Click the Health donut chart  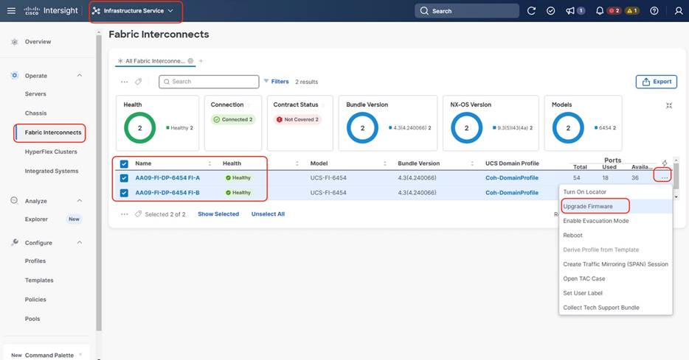pyautogui.click(x=139, y=128)
